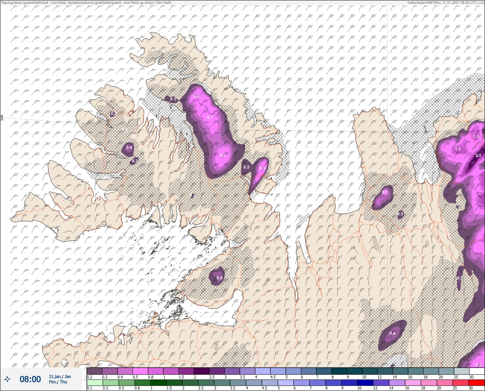Viewport: 485px width, 391px height.
Task: Pick the lower legend swatch labeled 0.3
Action: (x=110, y=383)
